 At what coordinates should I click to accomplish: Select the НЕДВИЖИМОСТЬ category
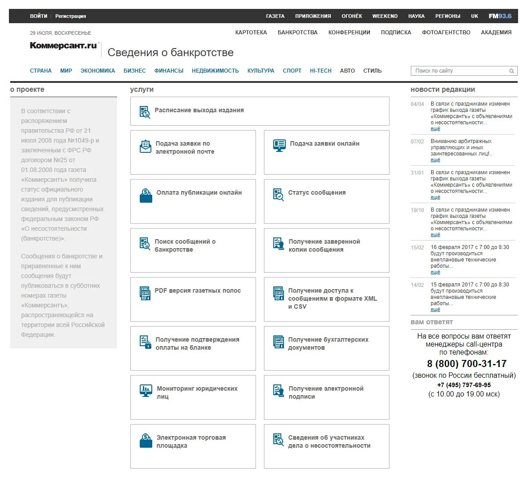pyautogui.click(x=215, y=71)
